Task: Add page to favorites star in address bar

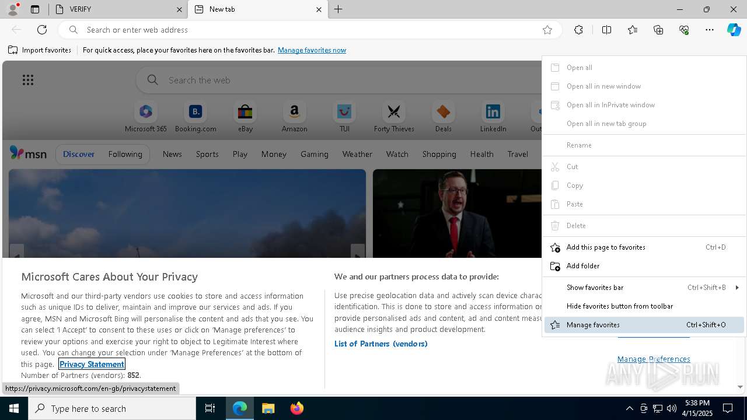Action: 547,30
